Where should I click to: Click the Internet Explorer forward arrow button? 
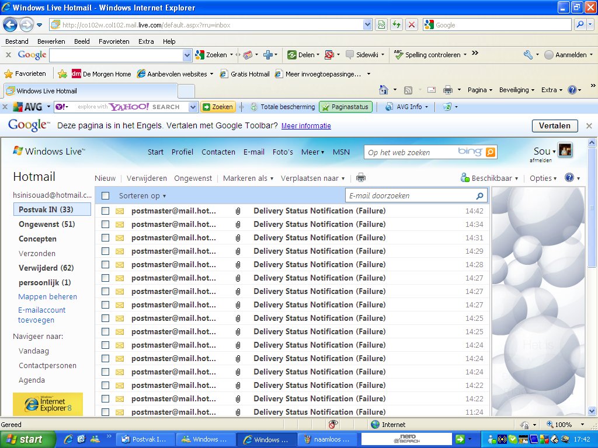(26, 25)
